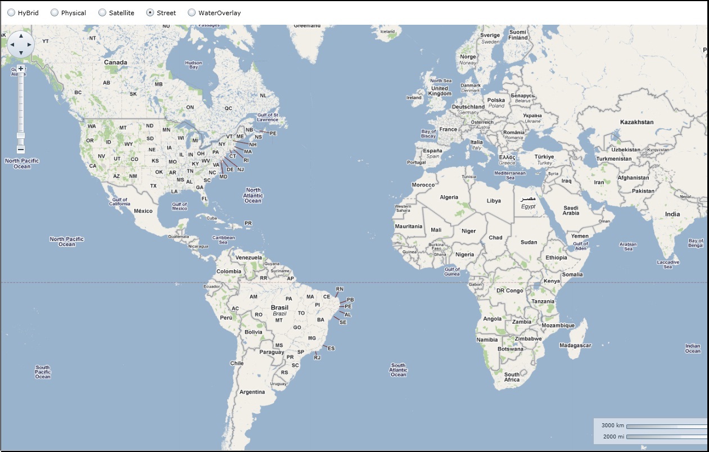Click the India label
Screen dimensions: 709x452
tap(672, 214)
